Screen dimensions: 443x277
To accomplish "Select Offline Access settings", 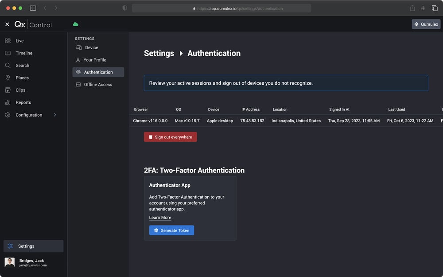I will tap(98, 85).
